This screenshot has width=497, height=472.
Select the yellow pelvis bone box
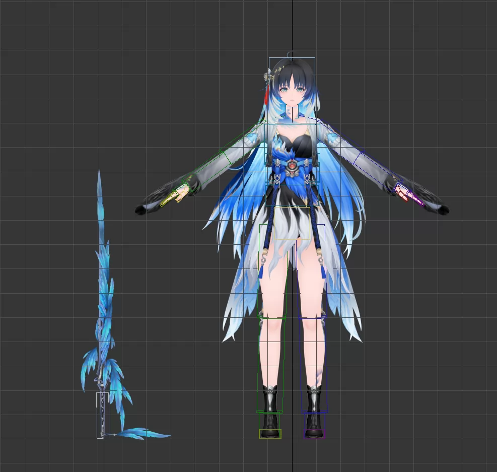[292, 223]
